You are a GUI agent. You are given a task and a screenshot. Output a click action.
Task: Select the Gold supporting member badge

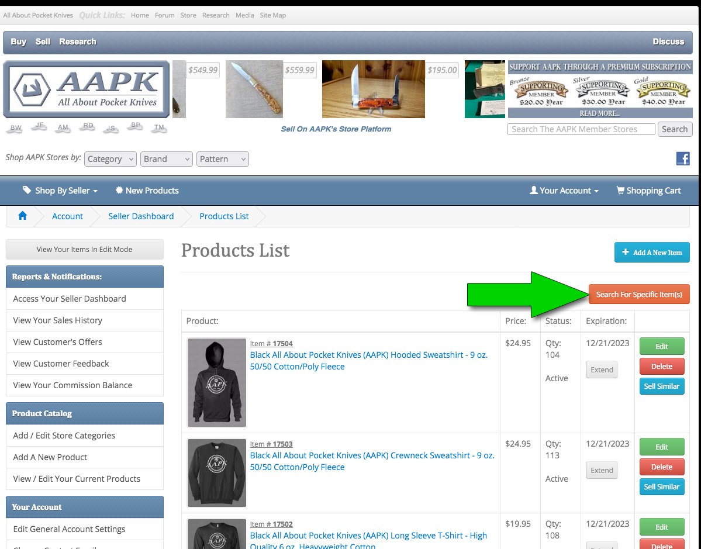(x=663, y=92)
